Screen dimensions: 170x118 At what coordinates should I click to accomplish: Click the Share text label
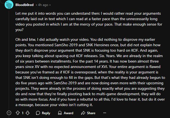point(91,113)
